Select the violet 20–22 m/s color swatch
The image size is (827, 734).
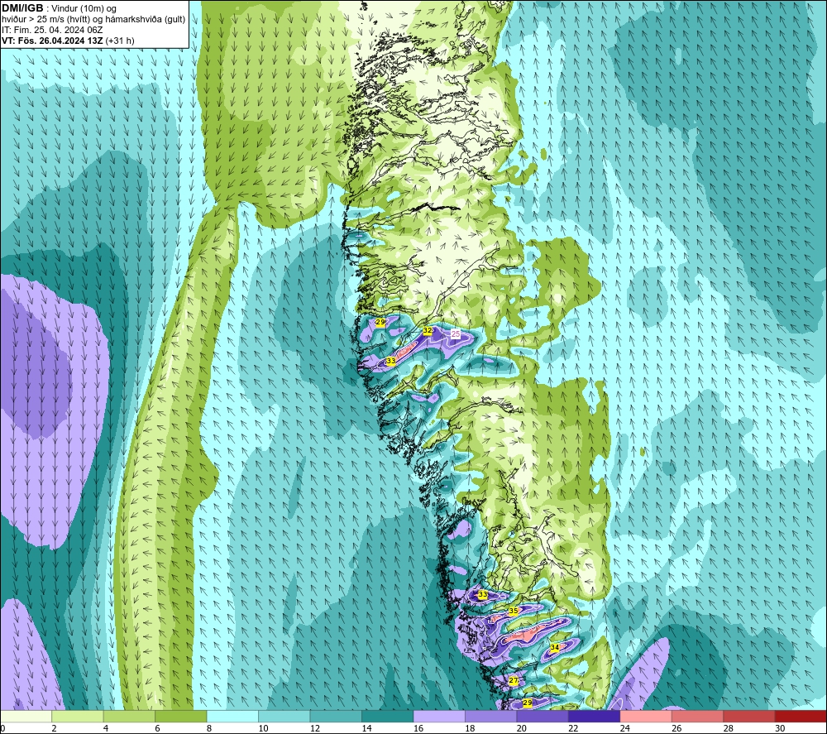543,716
